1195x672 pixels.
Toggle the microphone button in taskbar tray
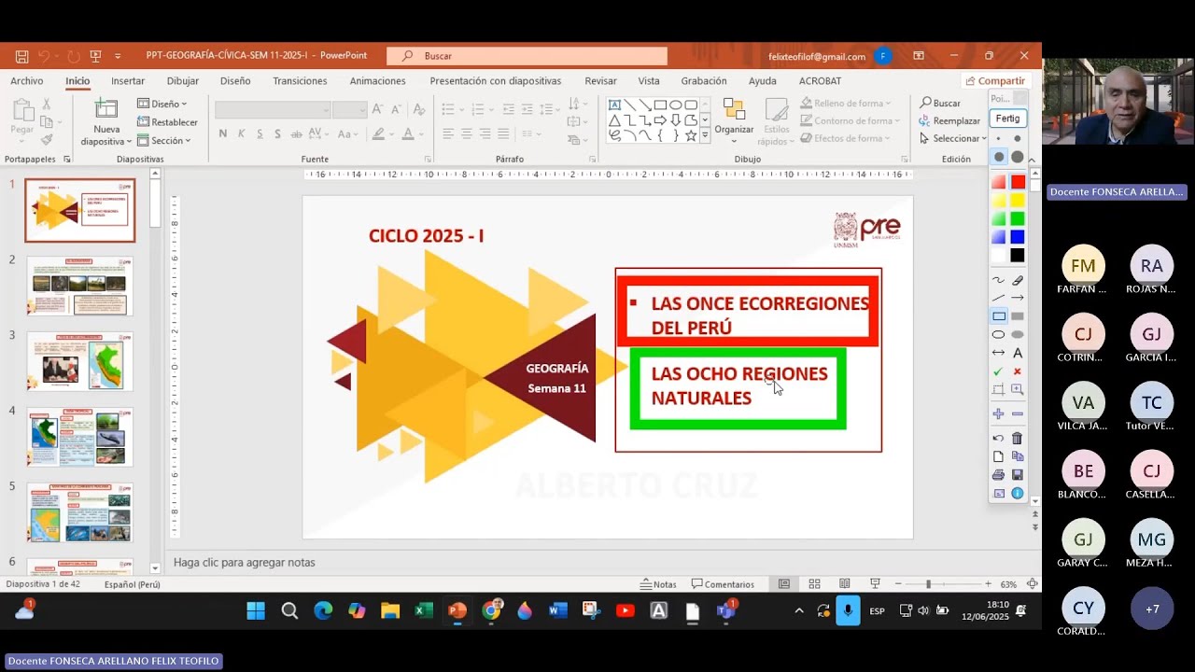(x=848, y=610)
